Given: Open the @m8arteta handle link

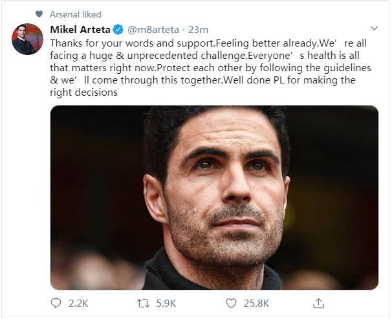Looking at the screenshot, I should [x=153, y=29].
